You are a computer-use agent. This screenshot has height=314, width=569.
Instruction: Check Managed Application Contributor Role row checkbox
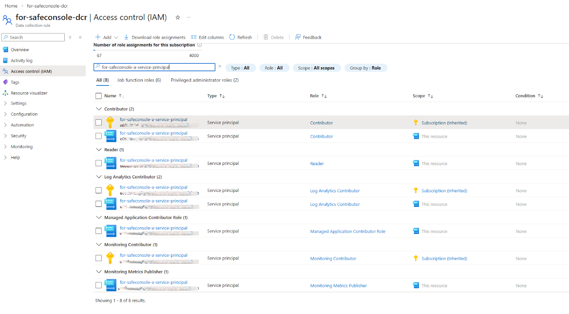(x=99, y=231)
